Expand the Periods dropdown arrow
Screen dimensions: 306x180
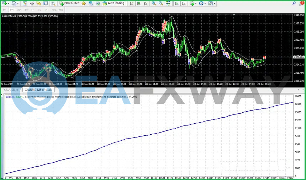[x=205, y=3]
